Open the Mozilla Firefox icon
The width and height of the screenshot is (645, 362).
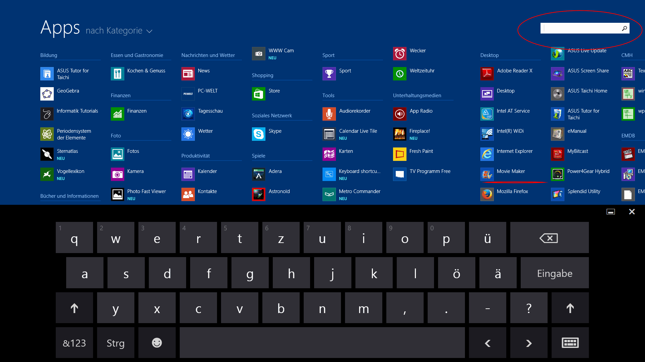tap(487, 194)
